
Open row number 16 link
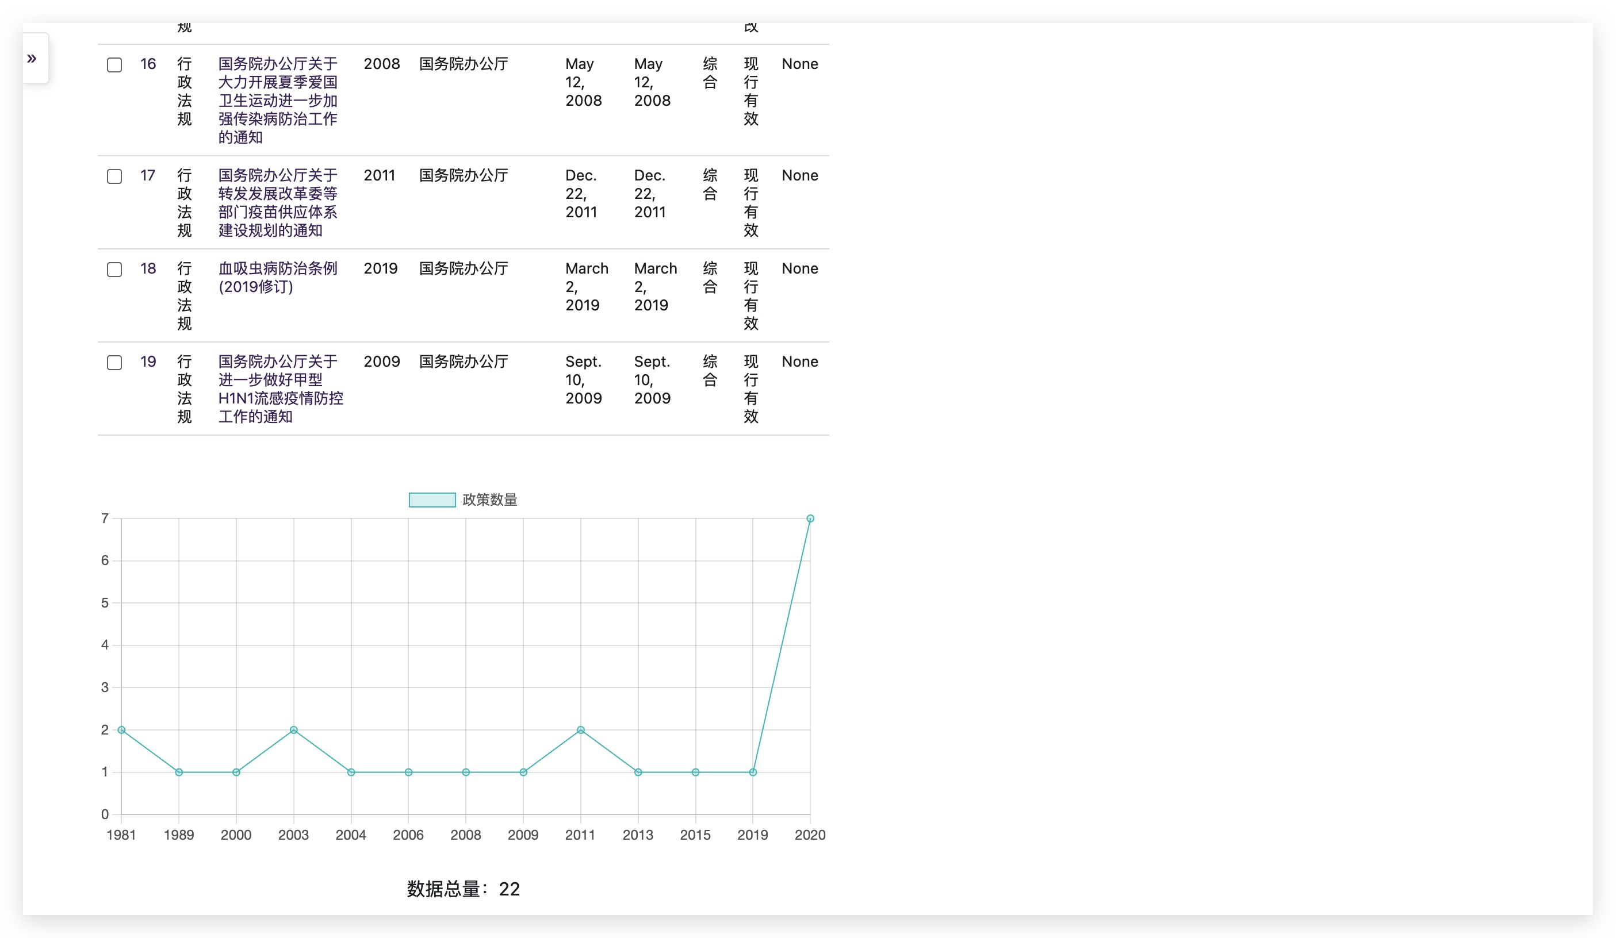pos(148,64)
